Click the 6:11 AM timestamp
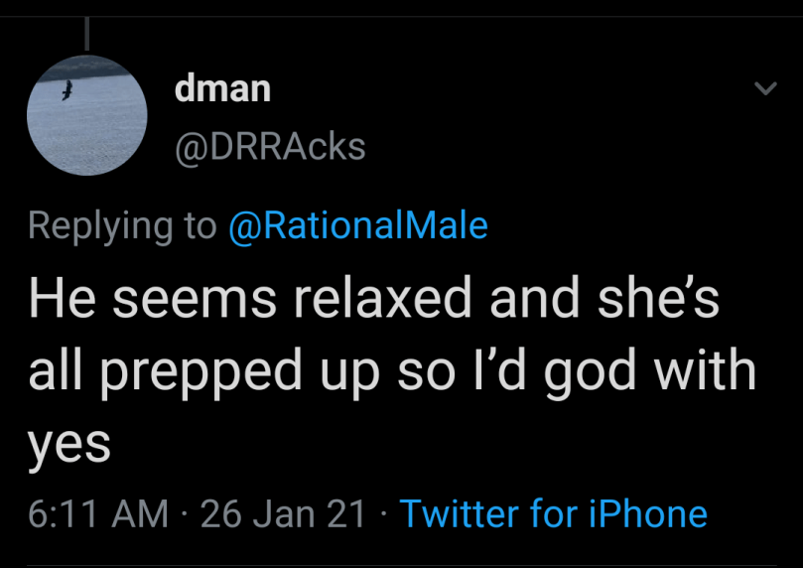The image size is (803, 568). tap(98, 513)
